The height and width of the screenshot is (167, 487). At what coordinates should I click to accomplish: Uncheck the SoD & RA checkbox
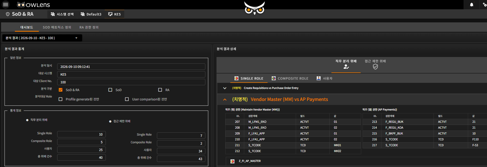coord(60,90)
